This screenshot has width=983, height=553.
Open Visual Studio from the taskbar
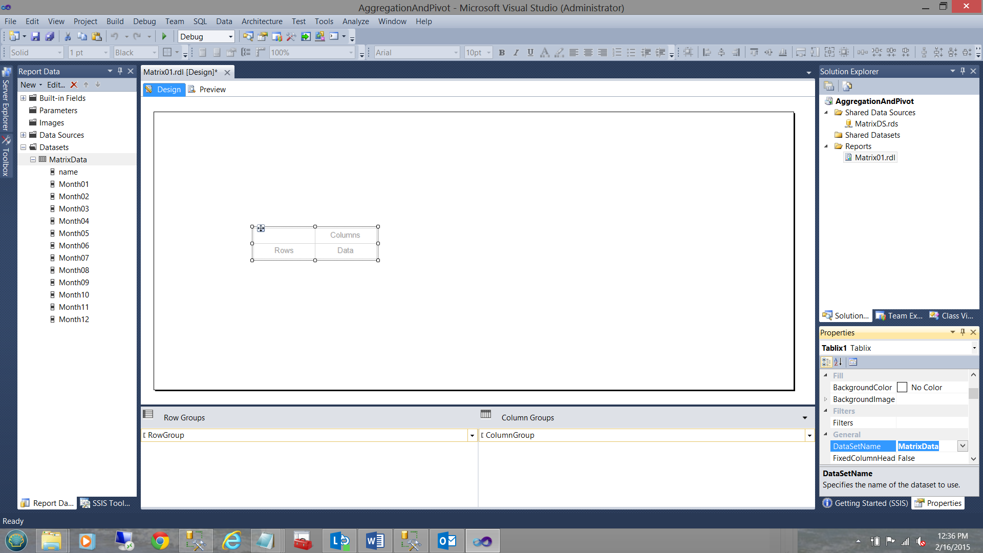coord(482,541)
